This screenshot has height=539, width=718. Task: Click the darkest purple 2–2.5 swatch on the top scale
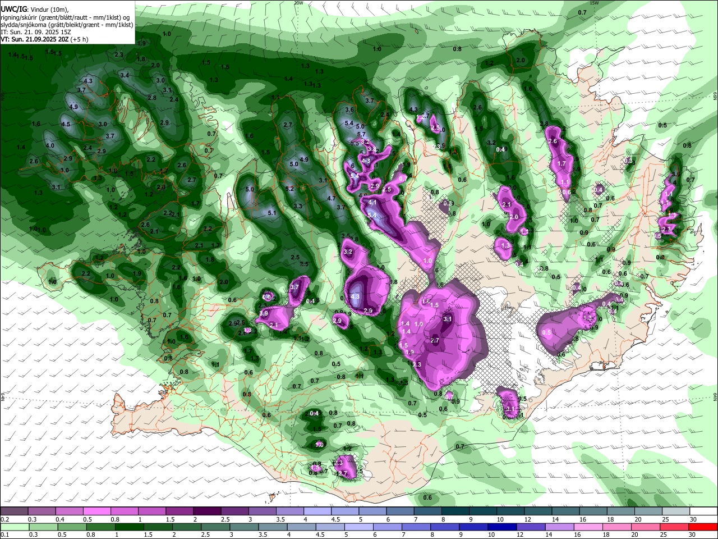click(206, 511)
